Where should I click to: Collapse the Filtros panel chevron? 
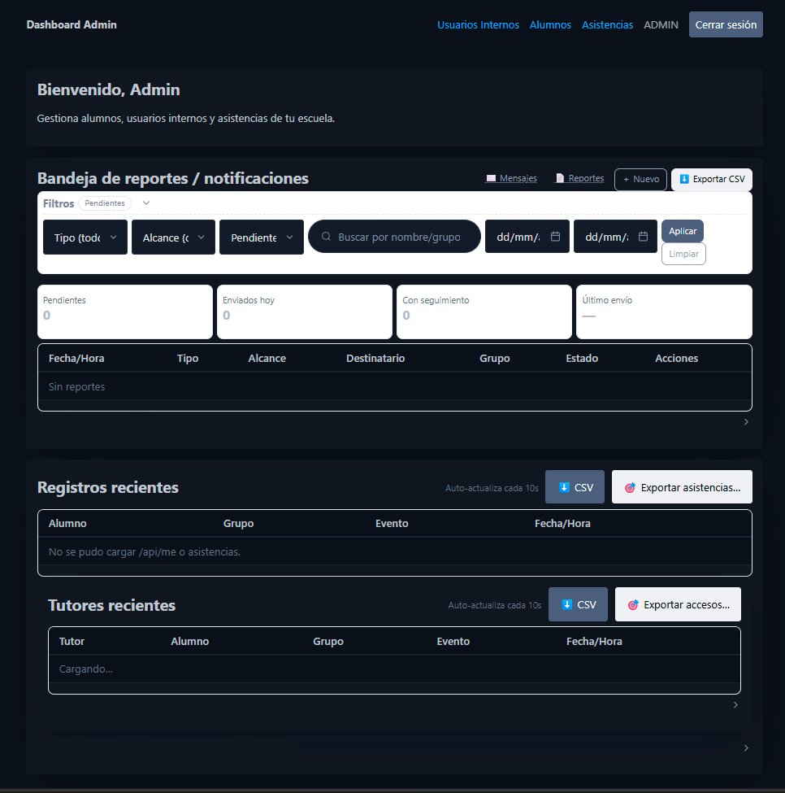[x=146, y=203]
